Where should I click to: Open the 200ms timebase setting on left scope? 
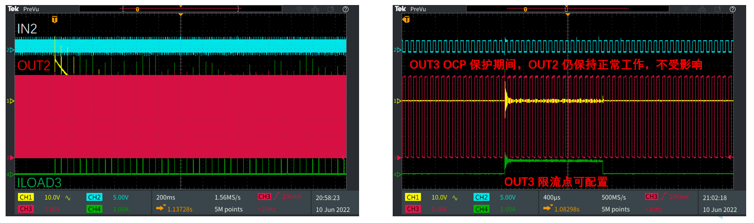[165, 197]
